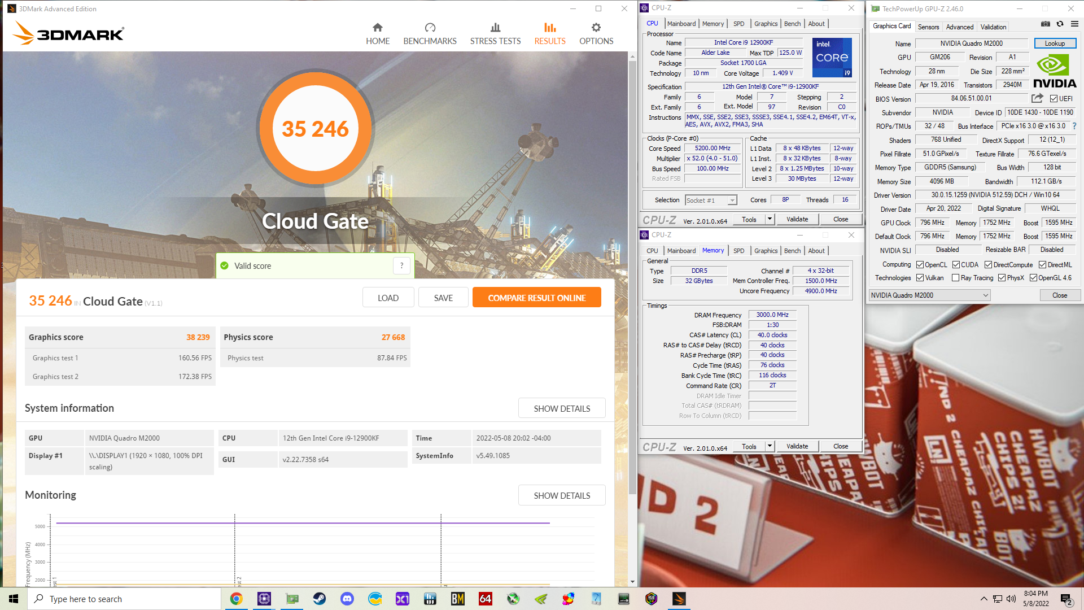
Task: Open Mainboard tab in top CPU-Z window
Action: click(681, 24)
